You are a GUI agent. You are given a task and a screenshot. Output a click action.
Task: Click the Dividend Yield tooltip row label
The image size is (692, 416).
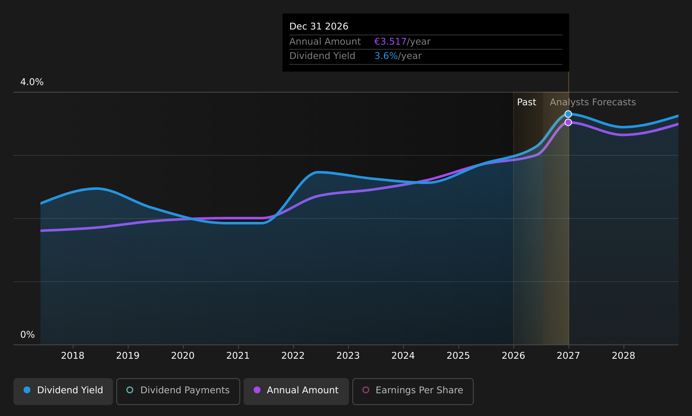[322, 56]
